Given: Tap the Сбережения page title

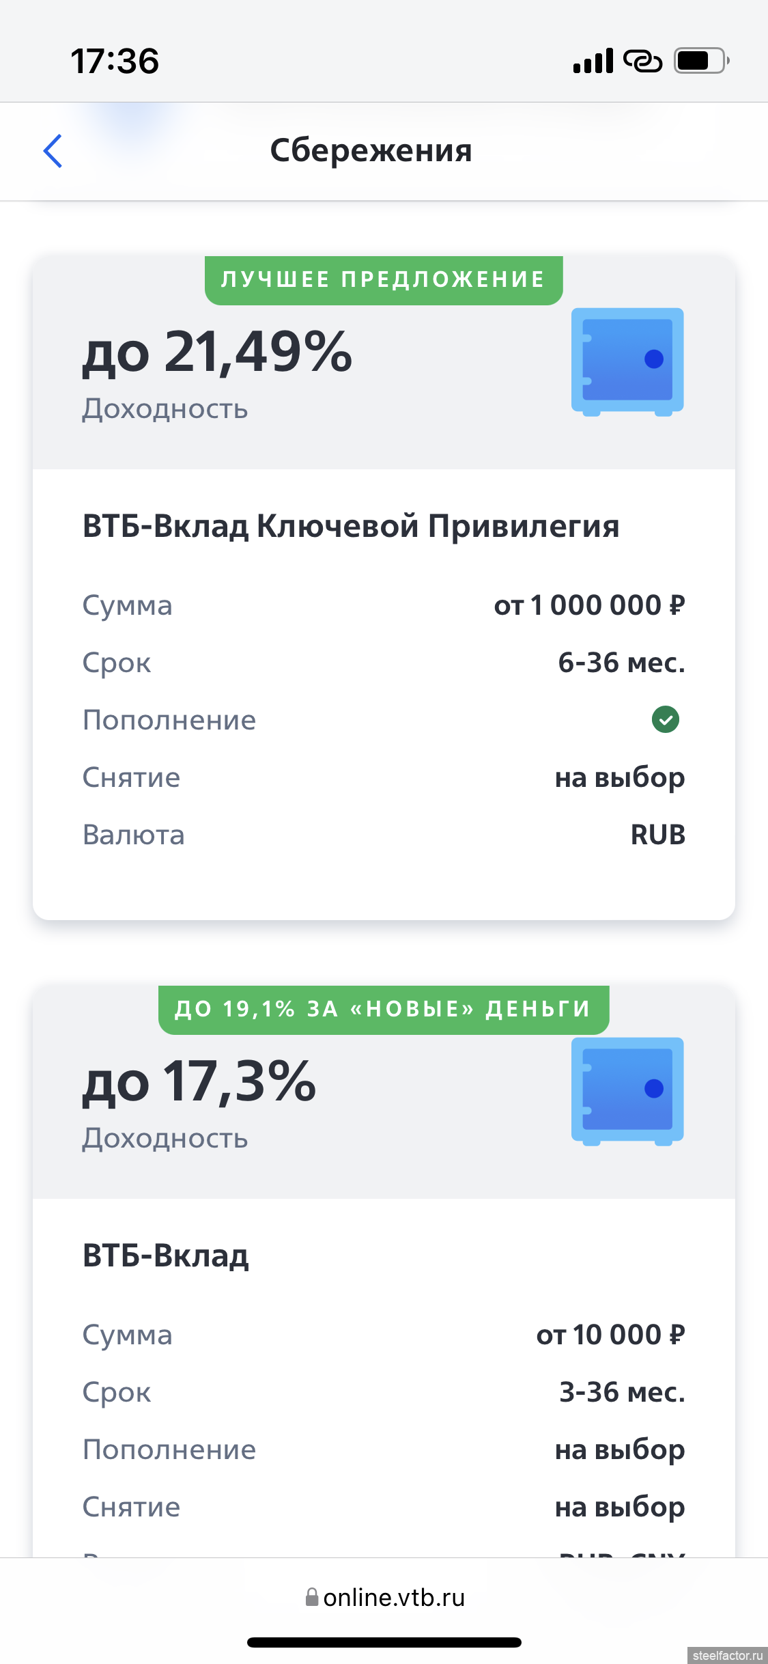Looking at the screenshot, I should click(x=371, y=151).
